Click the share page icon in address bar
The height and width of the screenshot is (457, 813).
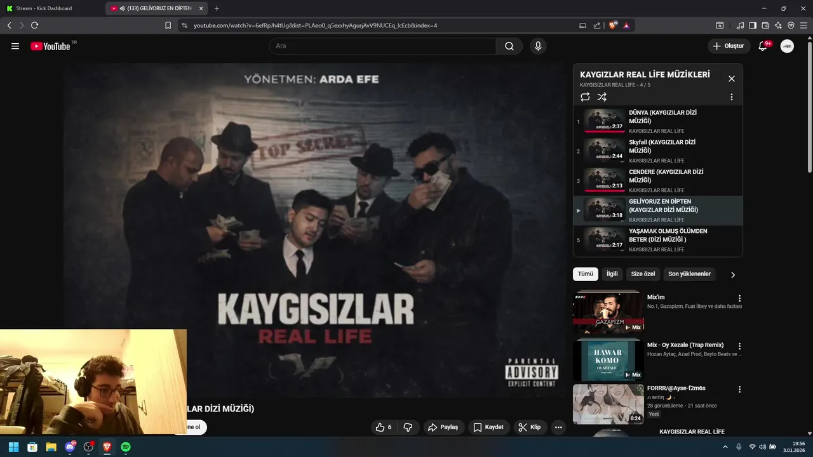tap(597, 25)
